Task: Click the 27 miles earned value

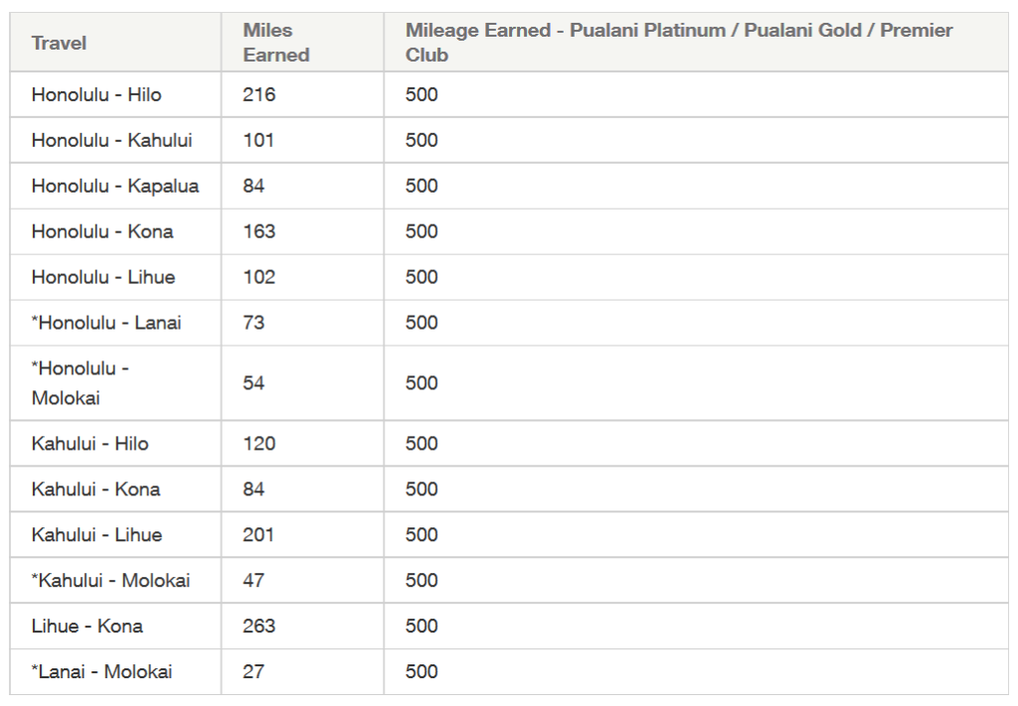Action: tap(254, 671)
